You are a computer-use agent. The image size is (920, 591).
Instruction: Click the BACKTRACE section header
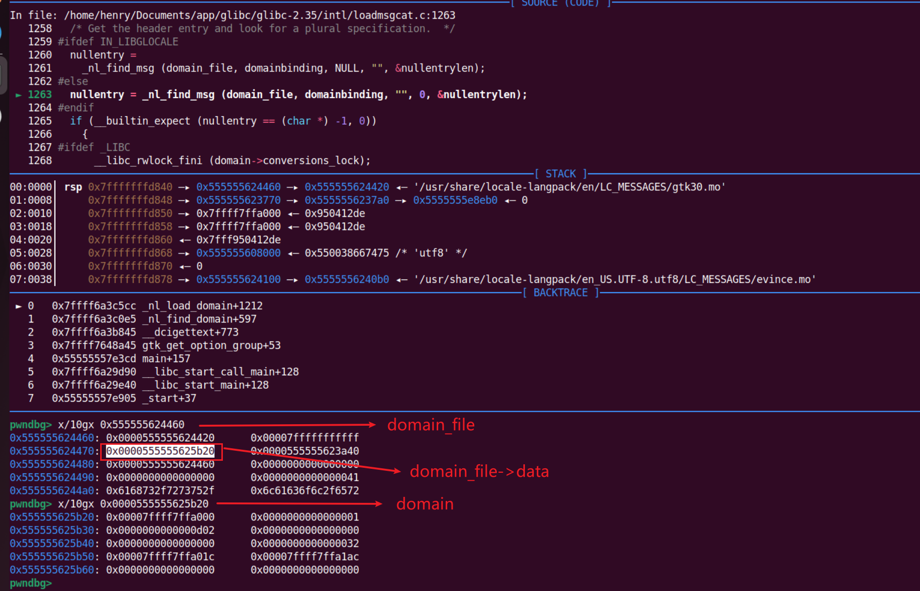click(x=560, y=292)
